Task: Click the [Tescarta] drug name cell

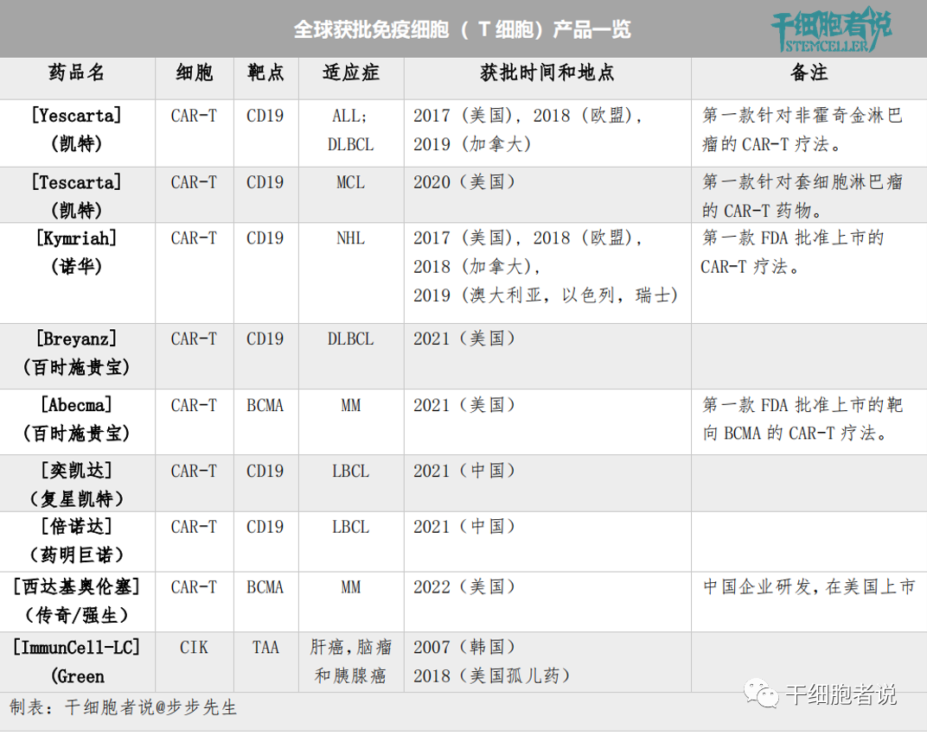Action: (x=77, y=196)
